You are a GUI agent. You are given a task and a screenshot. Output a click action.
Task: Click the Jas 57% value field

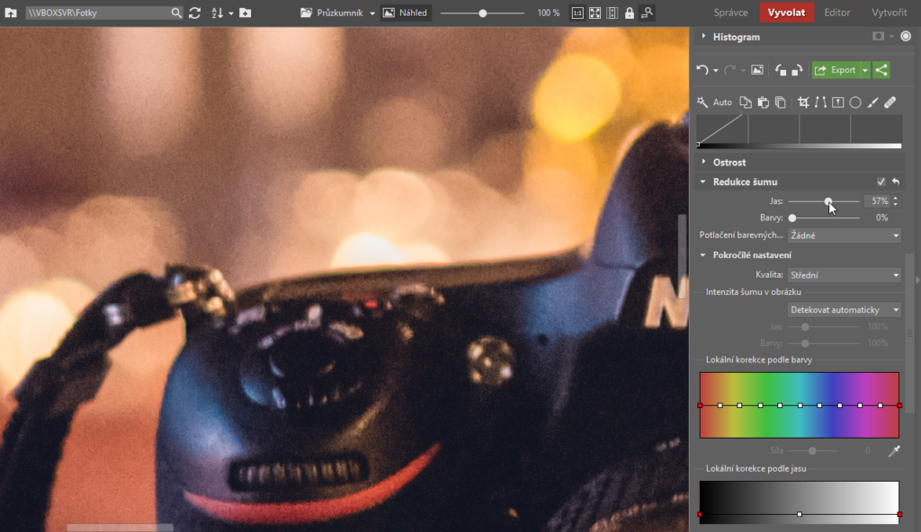coord(878,200)
